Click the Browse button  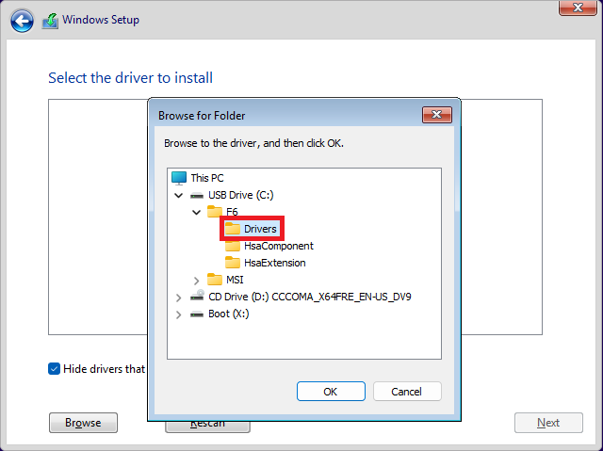[83, 423]
